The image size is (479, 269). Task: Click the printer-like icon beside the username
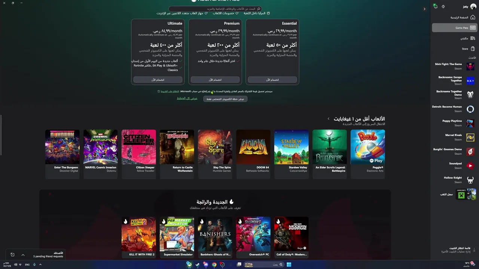point(443,6)
